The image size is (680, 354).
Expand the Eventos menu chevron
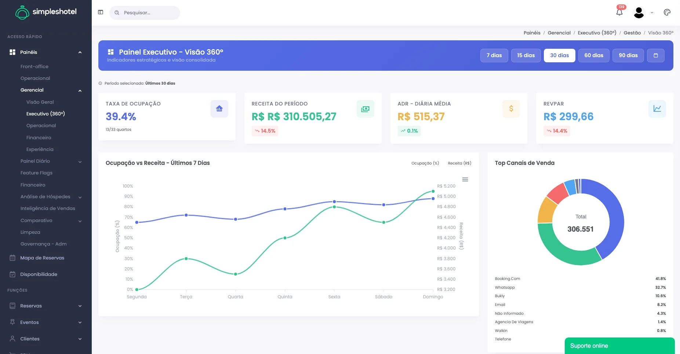80,322
